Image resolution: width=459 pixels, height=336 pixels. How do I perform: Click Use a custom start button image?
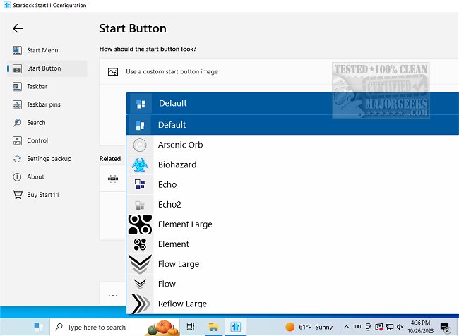(172, 72)
